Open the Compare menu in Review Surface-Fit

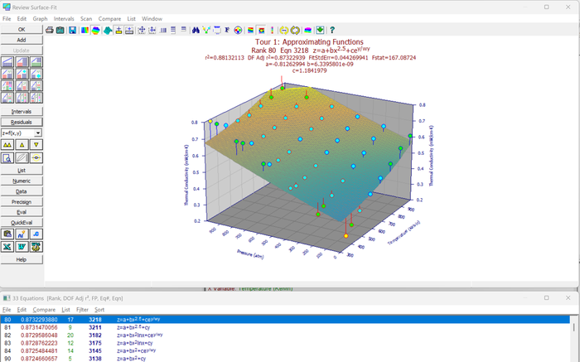tap(109, 18)
